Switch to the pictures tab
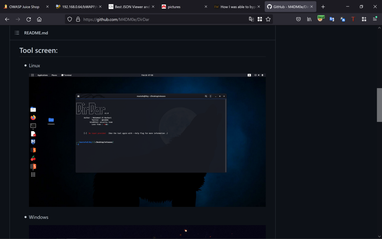 (x=184, y=7)
